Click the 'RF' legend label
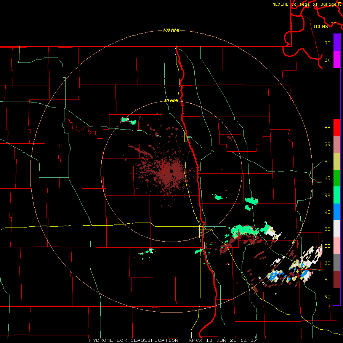This screenshot has width=343, height=343. point(327,43)
